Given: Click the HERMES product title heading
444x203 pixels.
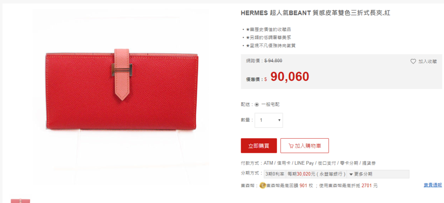Looking at the screenshot, I should [315, 13].
